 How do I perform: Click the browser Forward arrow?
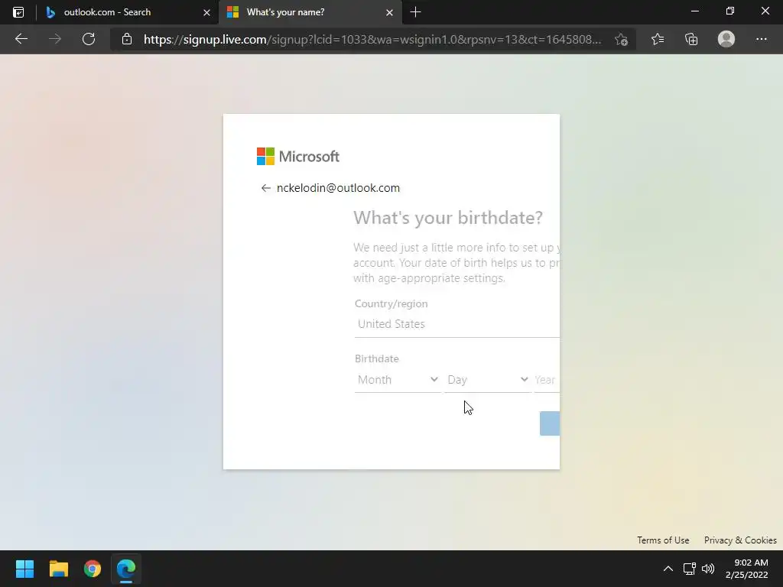55,39
